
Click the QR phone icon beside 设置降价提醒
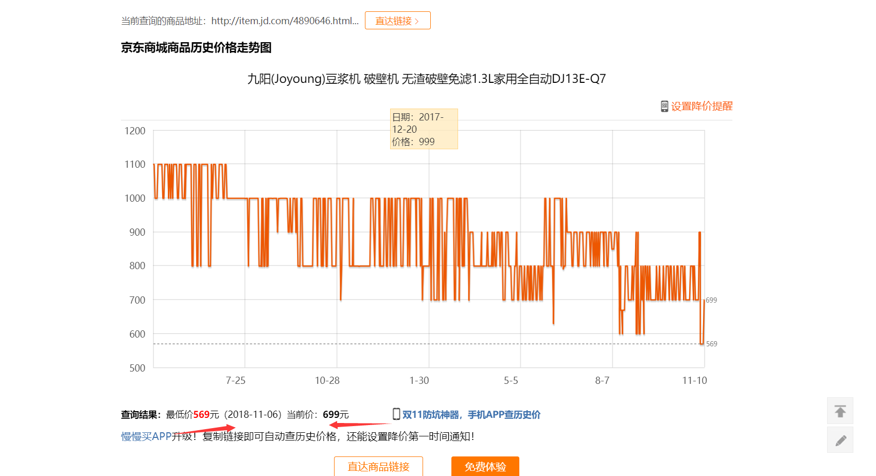point(664,106)
